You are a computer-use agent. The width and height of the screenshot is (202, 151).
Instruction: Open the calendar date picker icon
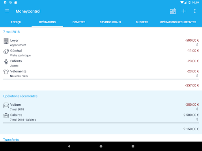coord(173,11)
